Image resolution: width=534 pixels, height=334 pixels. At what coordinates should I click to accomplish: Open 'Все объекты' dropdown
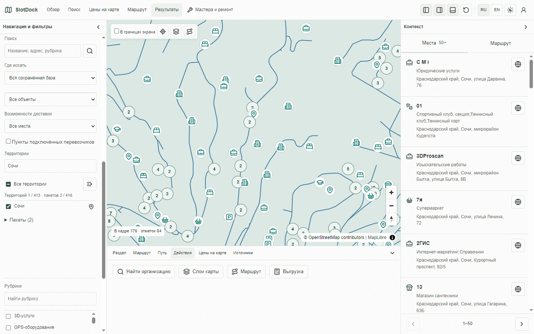50,99
